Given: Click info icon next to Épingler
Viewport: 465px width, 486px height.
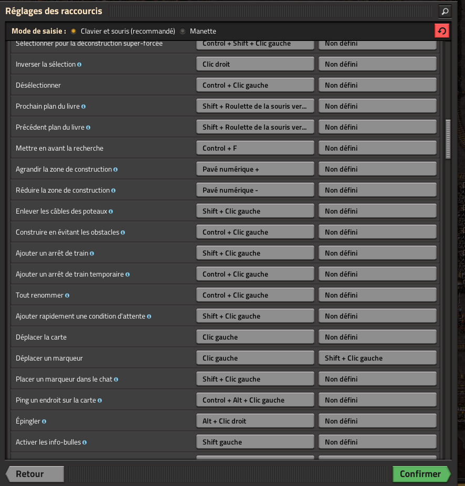Looking at the screenshot, I should [x=44, y=421].
